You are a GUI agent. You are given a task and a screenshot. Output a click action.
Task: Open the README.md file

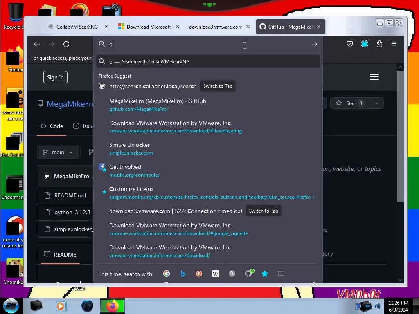pos(70,195)
